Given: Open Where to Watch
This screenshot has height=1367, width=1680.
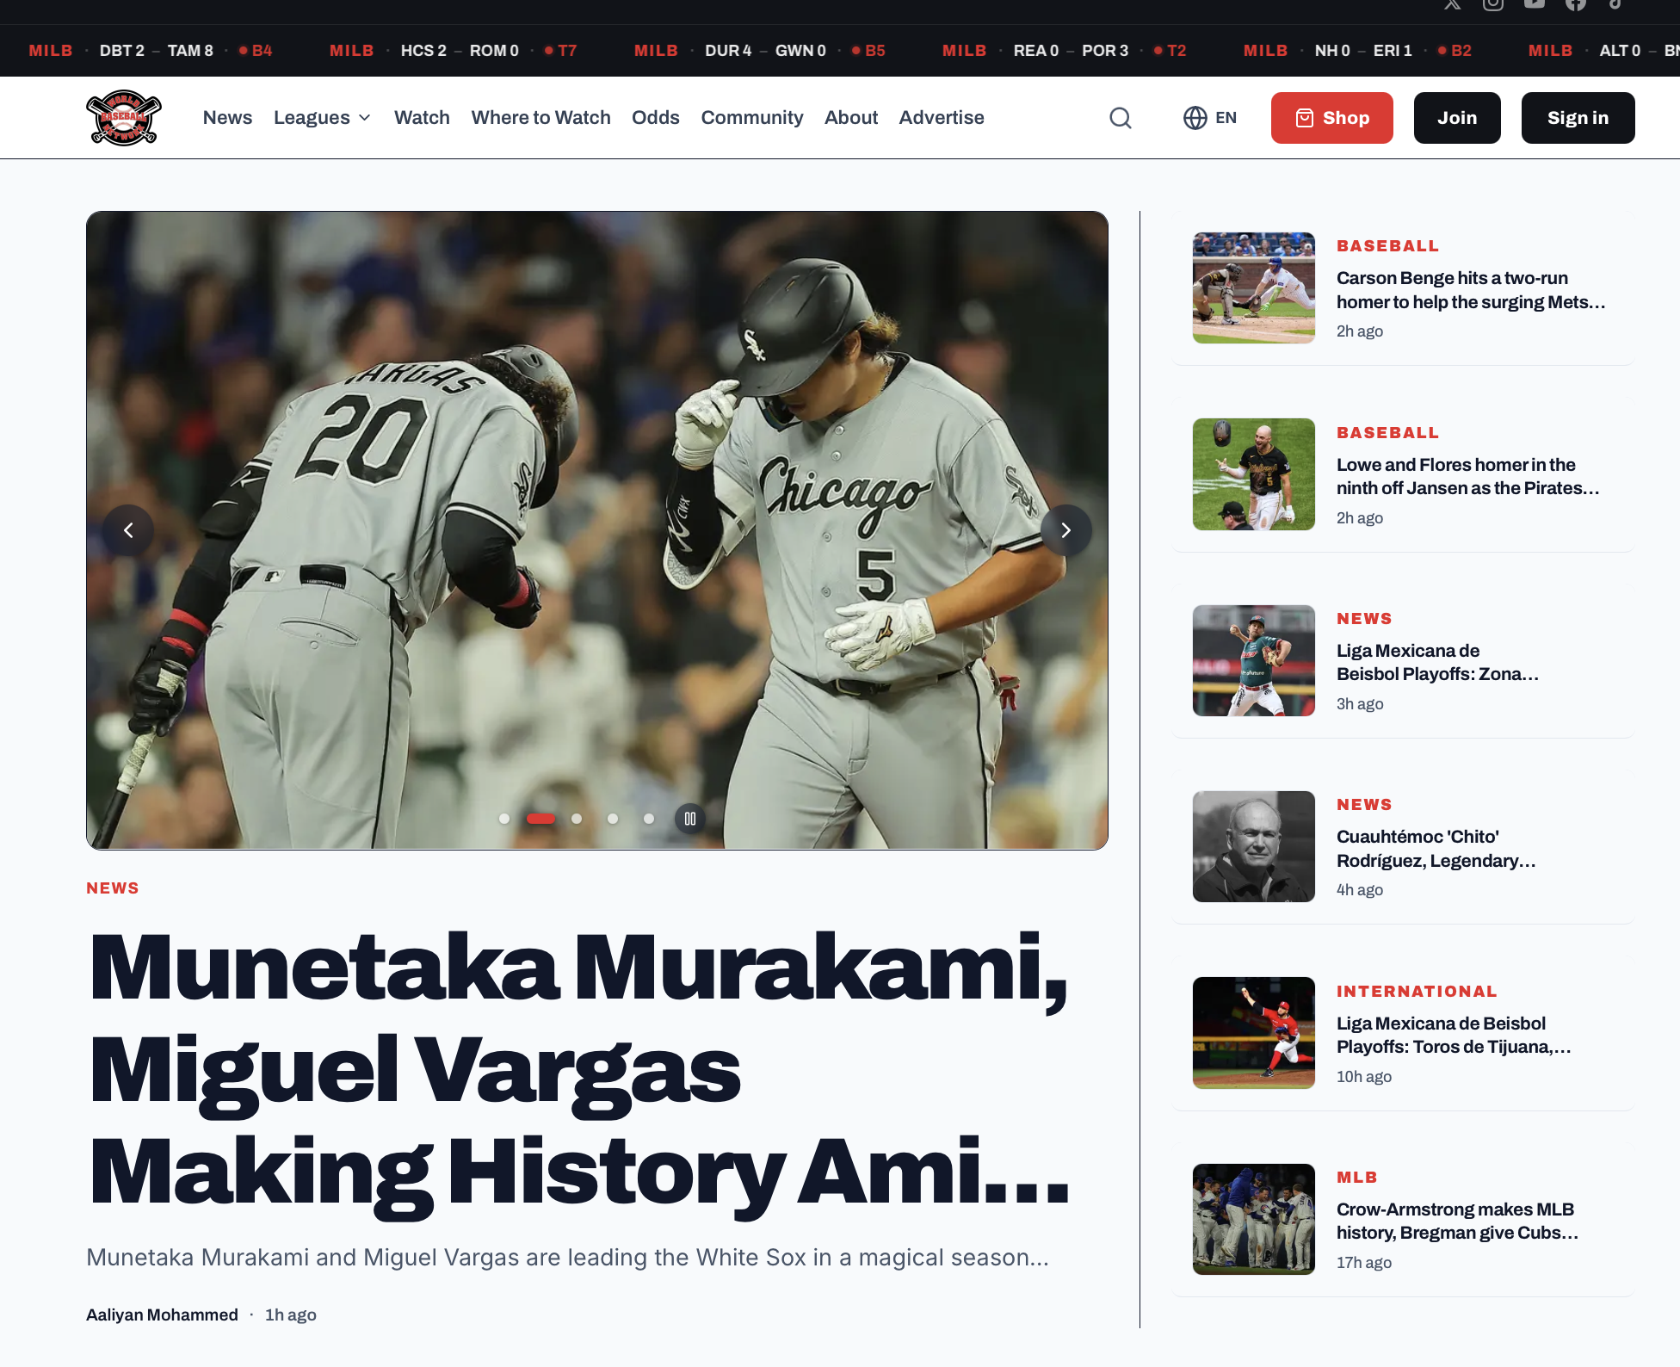Looking at the screenshot, I should pos(540,118).
